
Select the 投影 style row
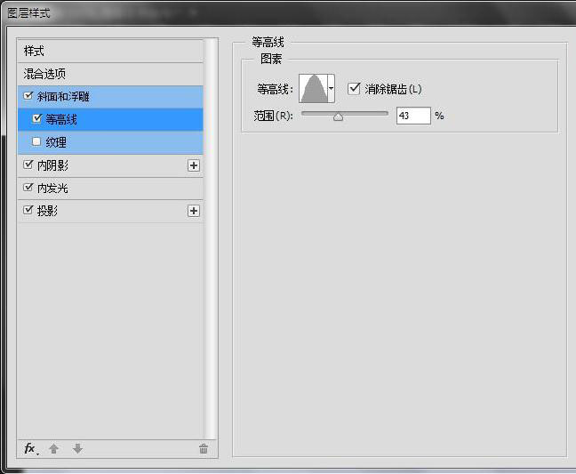(110, 212)
